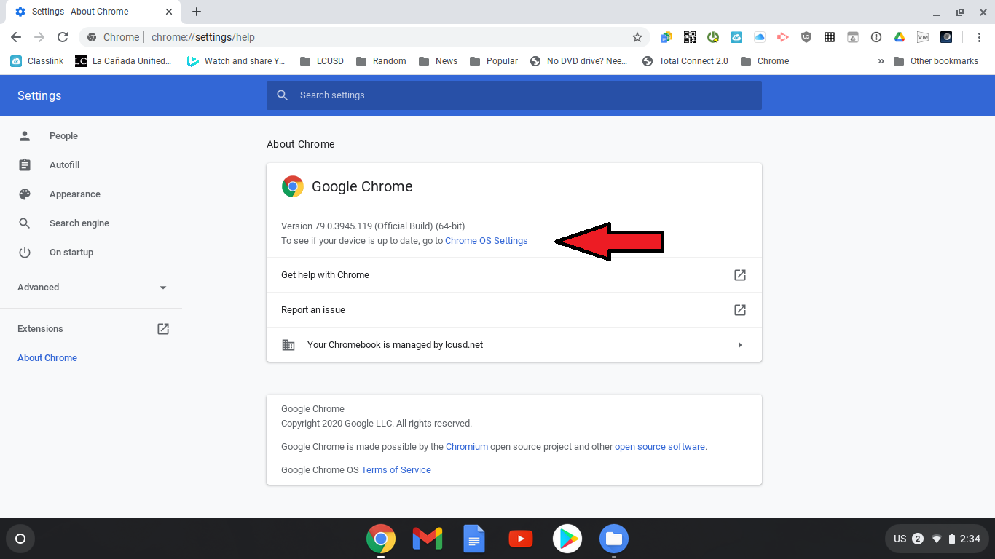Open the Classlink bookmark
The width and height of the screenshot is (995, 559).
pyautogui.click(x=37, y=61)
